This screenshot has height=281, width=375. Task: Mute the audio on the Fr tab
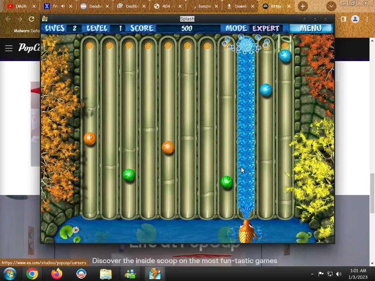63,6
